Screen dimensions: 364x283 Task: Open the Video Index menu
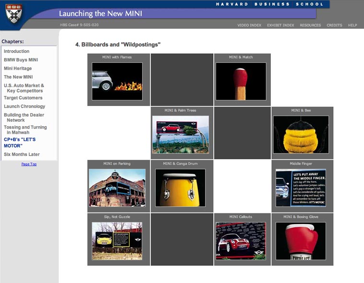(x=249, y=25)
